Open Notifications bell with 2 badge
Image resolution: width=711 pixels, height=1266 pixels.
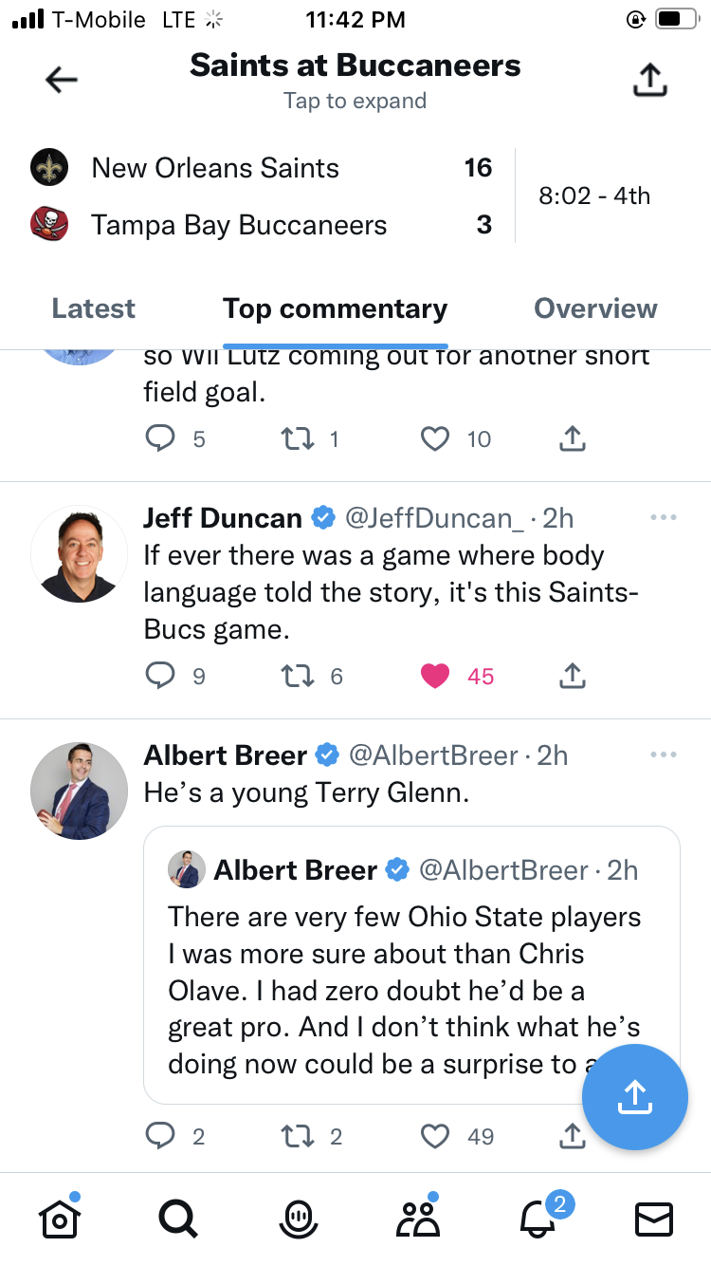pos(538,1219)
